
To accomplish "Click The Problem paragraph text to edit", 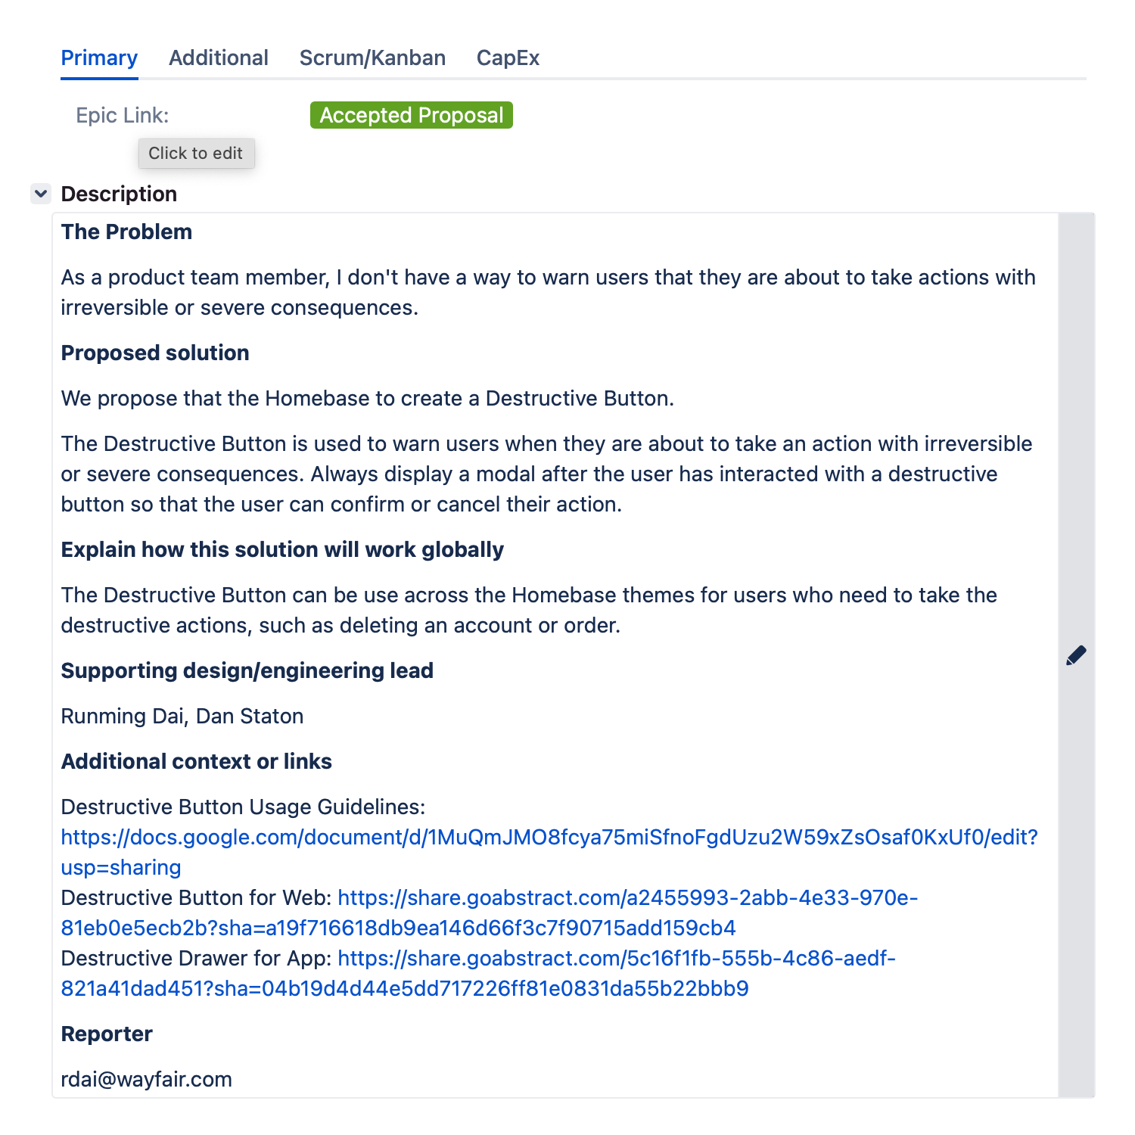I will pos(549,293).
